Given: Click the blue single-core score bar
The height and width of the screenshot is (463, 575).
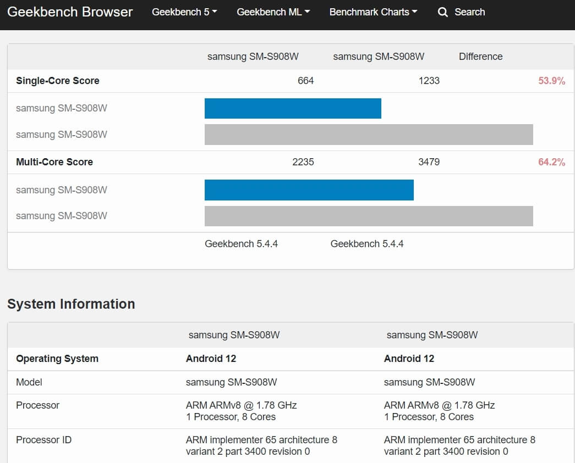Looking at the screenshot, I should (x=293, y=108).
